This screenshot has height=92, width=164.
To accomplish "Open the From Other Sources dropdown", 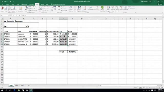I will (14, 9).
